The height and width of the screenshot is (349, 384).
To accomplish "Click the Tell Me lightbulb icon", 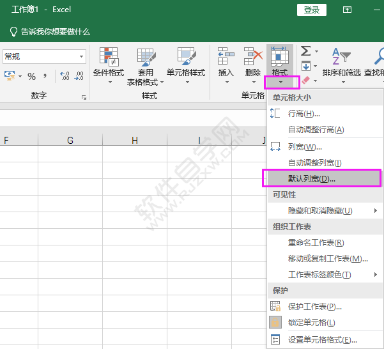I will pos(13,32).
